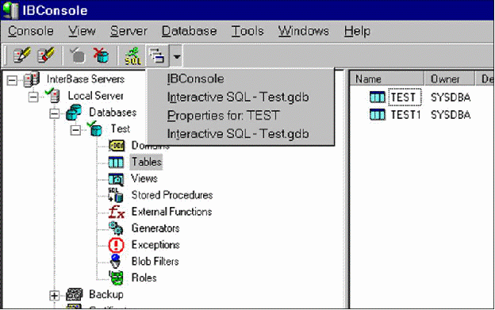Screen dimensions: 495x310
Task: Select Stored Procedures tree label
Action: [172, 195]
